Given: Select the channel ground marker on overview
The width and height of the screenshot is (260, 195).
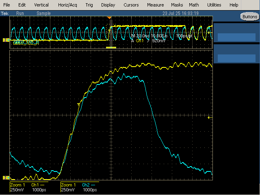Looking at the screenshot, I should point(6,40).
